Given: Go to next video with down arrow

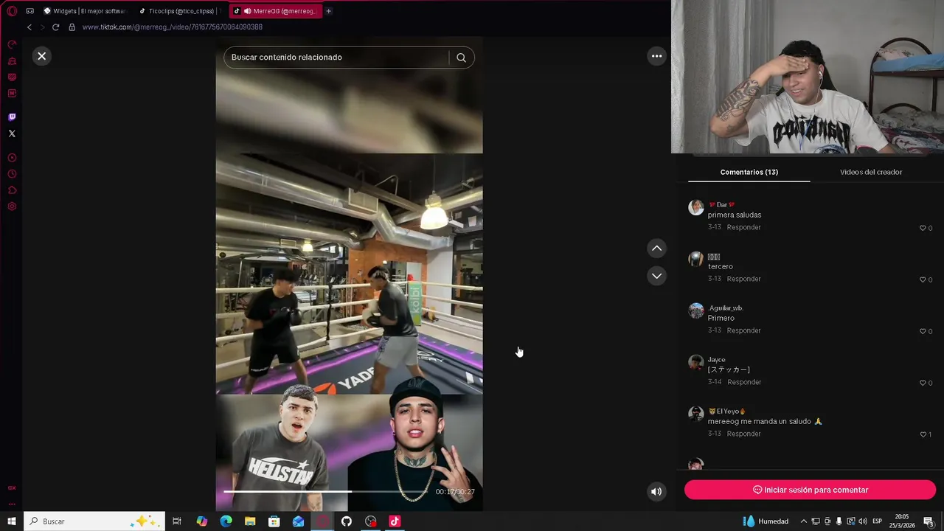Looking at the screenshot, I should 656,276.
